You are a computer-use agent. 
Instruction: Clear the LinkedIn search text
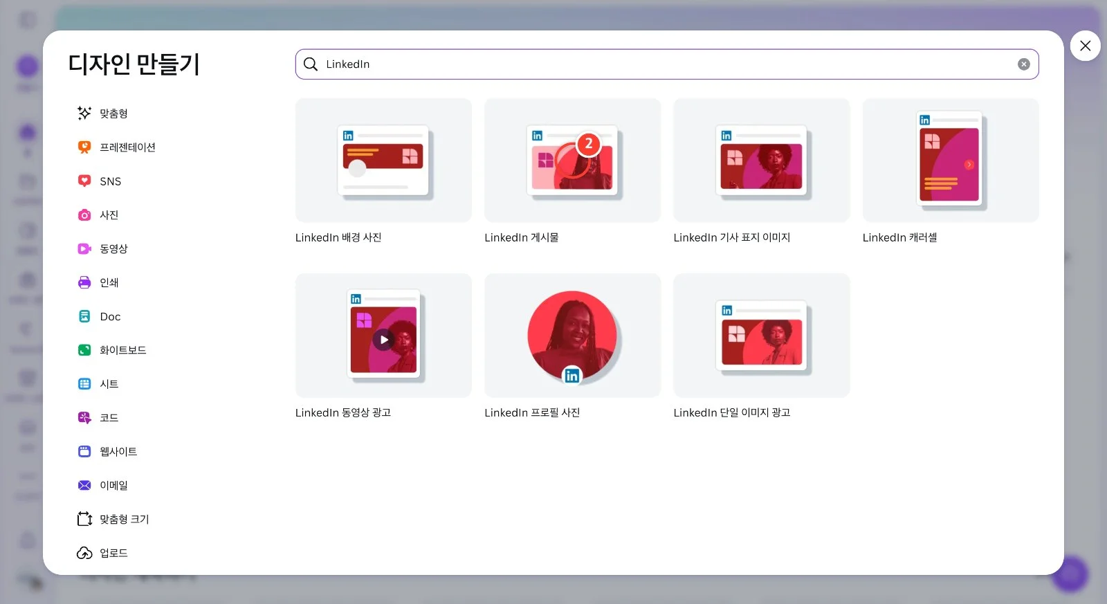(x=1024, y=64)
